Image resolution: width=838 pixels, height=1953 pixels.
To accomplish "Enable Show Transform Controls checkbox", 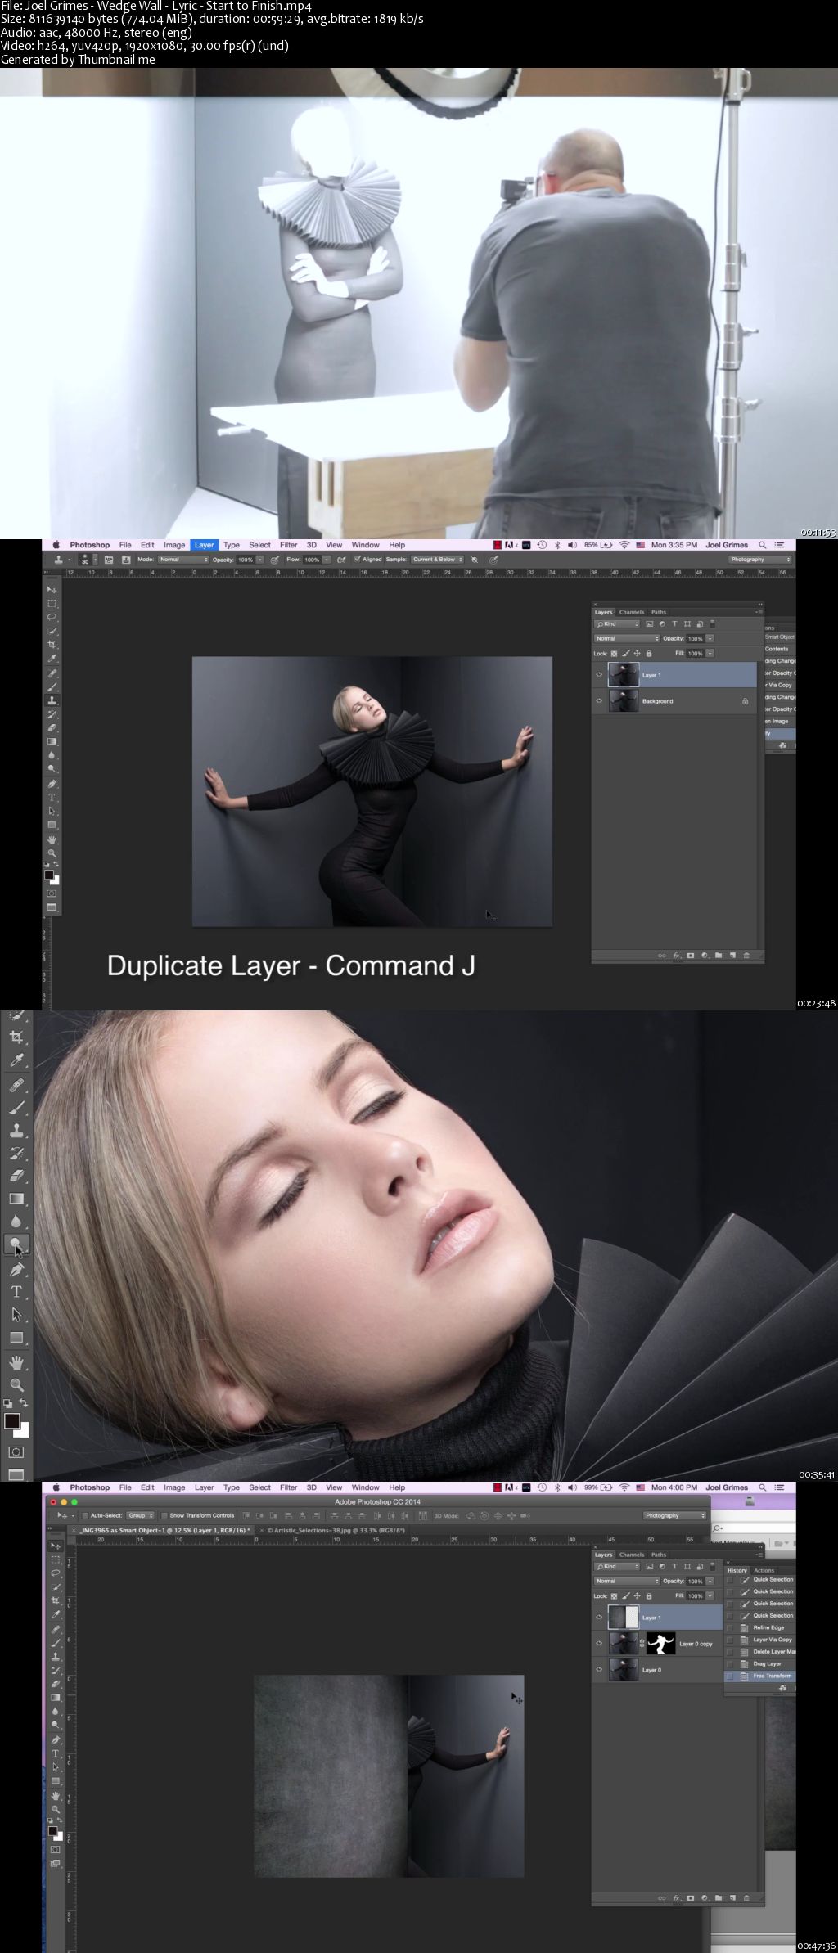I will 164,1515.
